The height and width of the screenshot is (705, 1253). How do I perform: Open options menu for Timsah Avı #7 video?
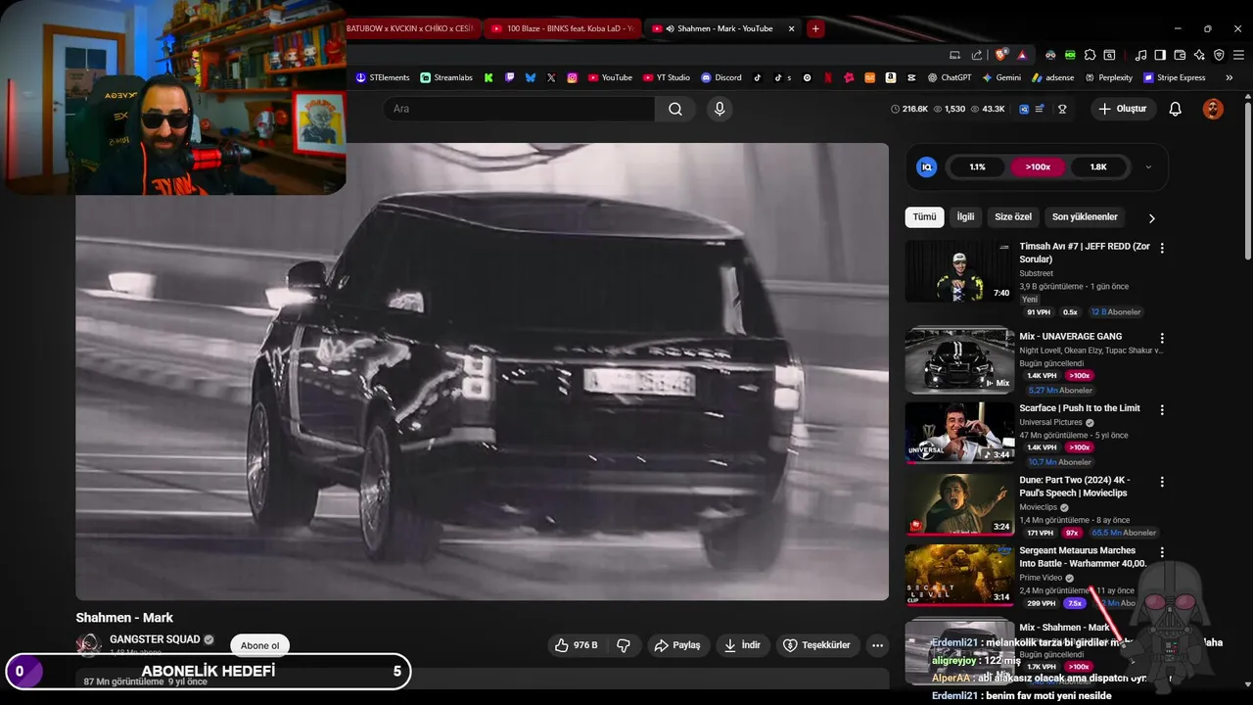click(x=1162, y=249)
